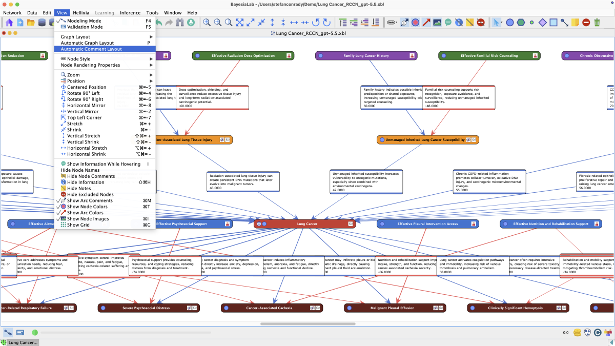Select Horizontal Mirror menu item

pyautogui.click(x=104, y=106)
